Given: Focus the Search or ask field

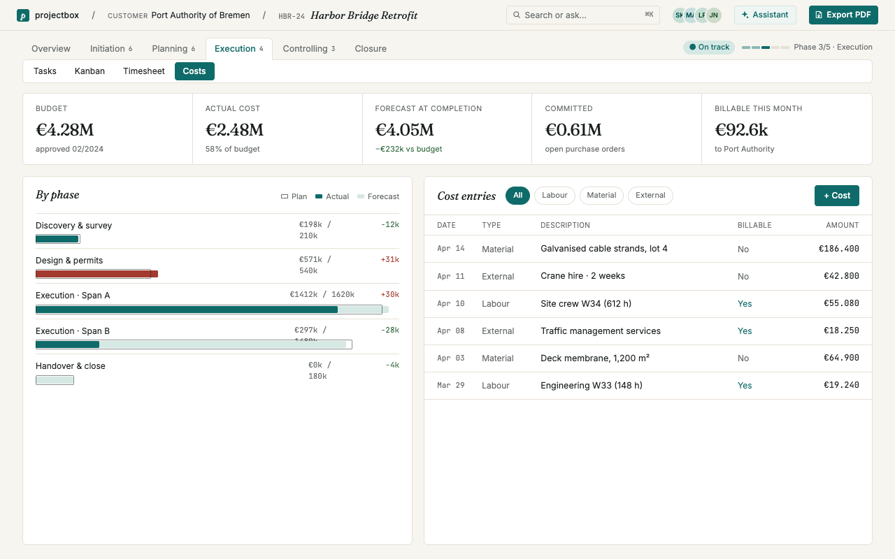Looking at the screenshot, I should (583, 15).
